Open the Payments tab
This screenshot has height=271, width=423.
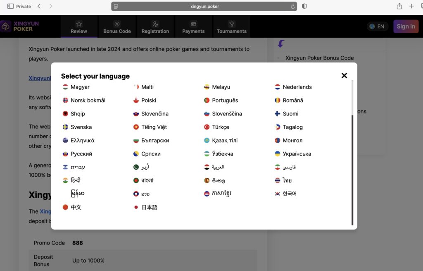(193, 27)
